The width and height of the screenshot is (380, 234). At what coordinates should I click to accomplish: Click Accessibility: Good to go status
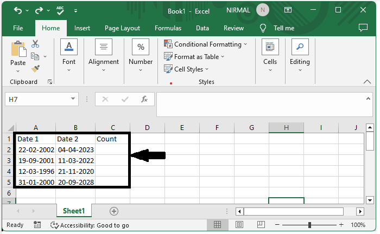(90, 225)
